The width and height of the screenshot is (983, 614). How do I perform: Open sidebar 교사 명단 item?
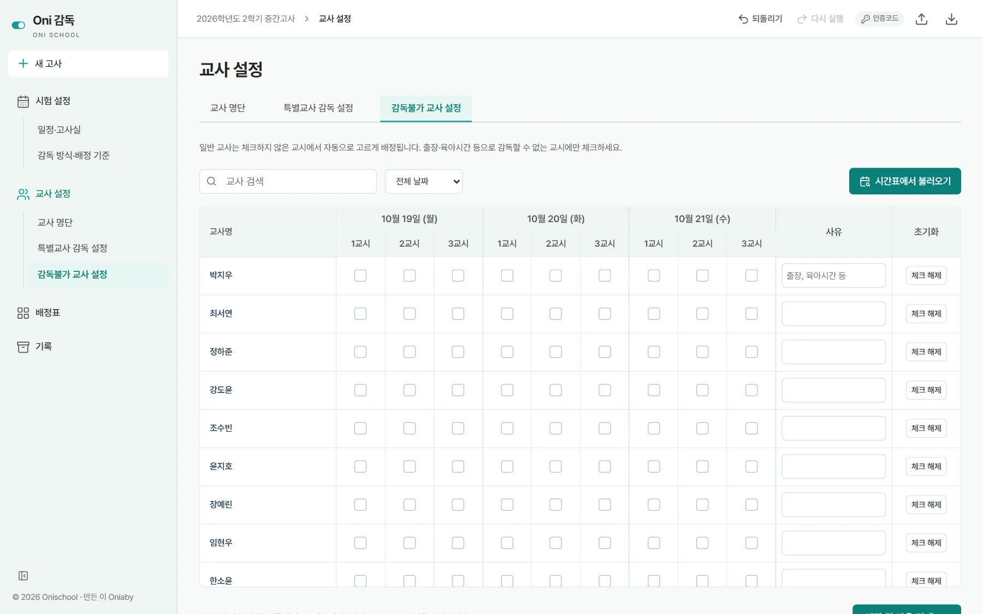click(x=55, y=223)
